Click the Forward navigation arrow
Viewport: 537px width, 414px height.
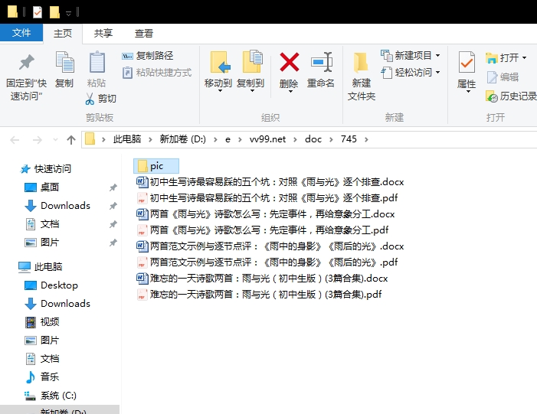[37, 139]
